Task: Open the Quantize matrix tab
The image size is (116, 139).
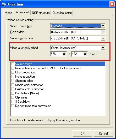Action: (62, 13)
